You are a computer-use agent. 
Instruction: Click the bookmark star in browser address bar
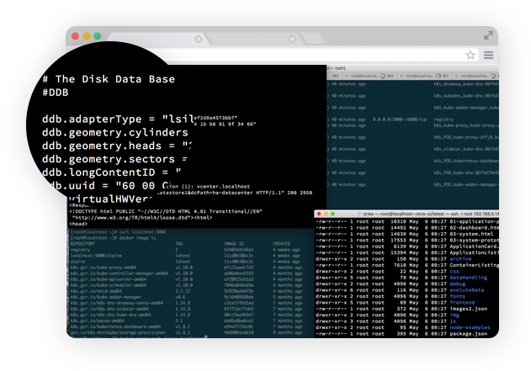coord(470,55)
